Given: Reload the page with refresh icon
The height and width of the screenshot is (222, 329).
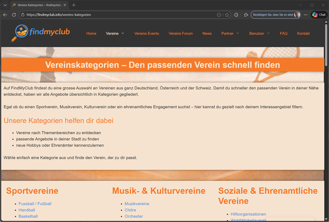Looking at the screenshot, I should [x=14, y=15].
